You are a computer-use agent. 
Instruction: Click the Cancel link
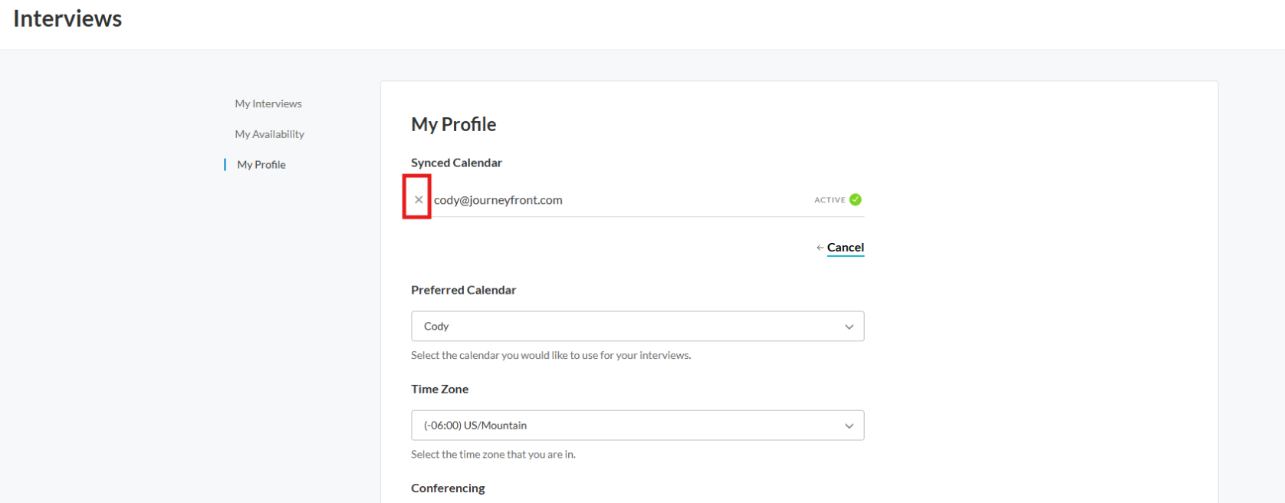(846, 248)
